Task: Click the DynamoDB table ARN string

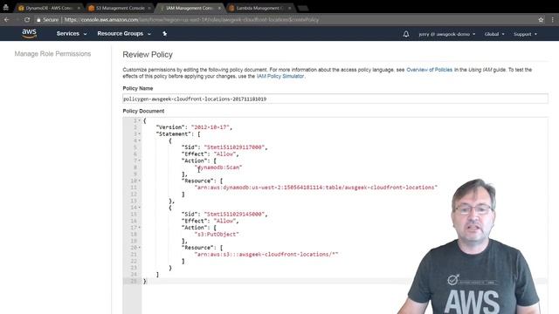Action: 316,188
